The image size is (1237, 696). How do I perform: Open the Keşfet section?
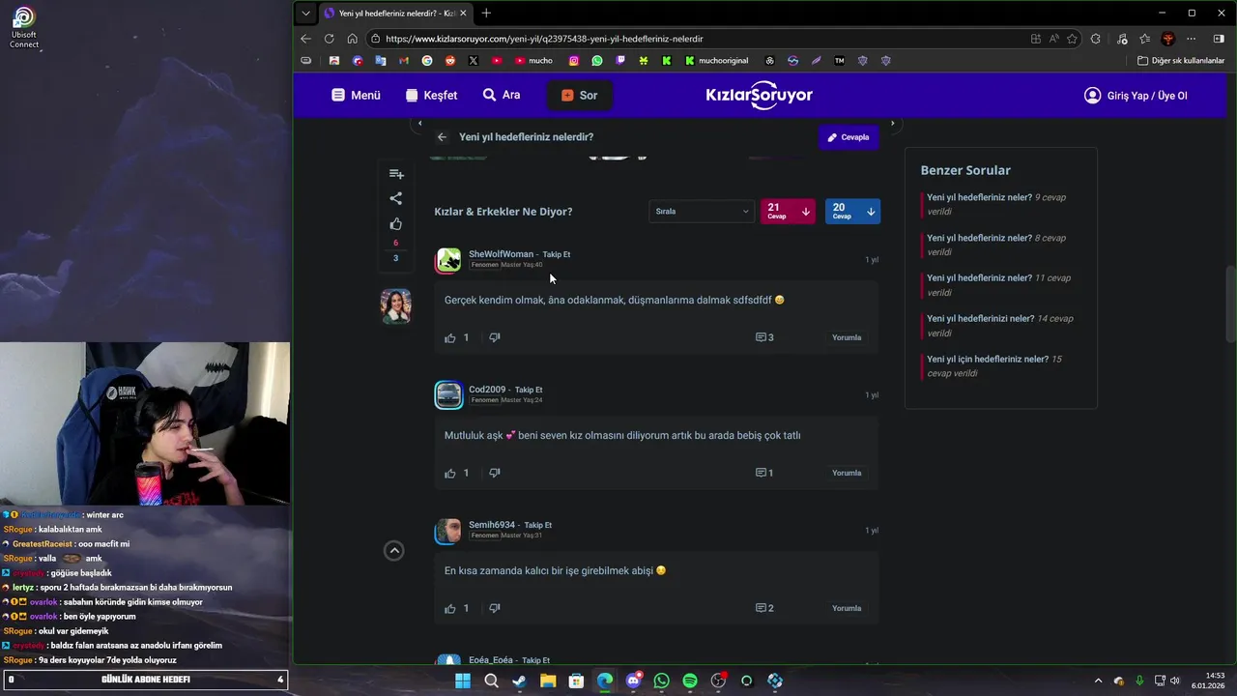[431, 95]
